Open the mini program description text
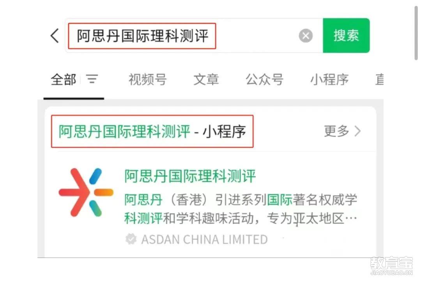 click(x=241, y=209)
